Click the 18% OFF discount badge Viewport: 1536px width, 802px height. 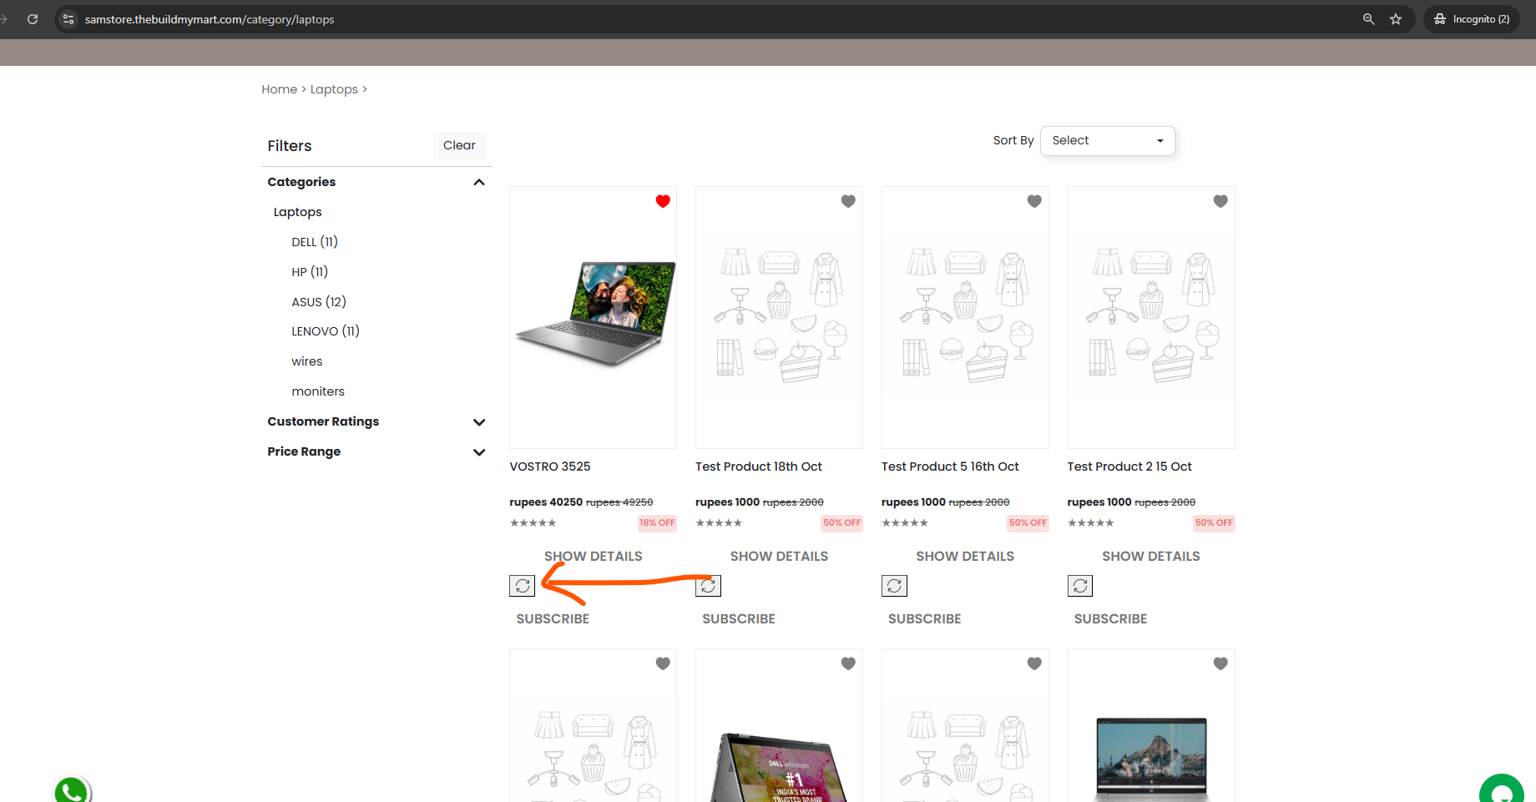[x=657, y=523]
